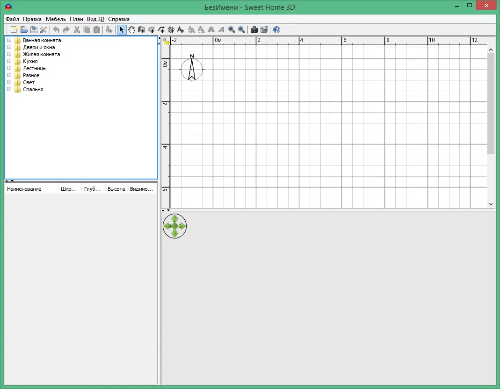Click the camera Create photo icon
This screenshot has height=389, width=500.
(254, 29)
